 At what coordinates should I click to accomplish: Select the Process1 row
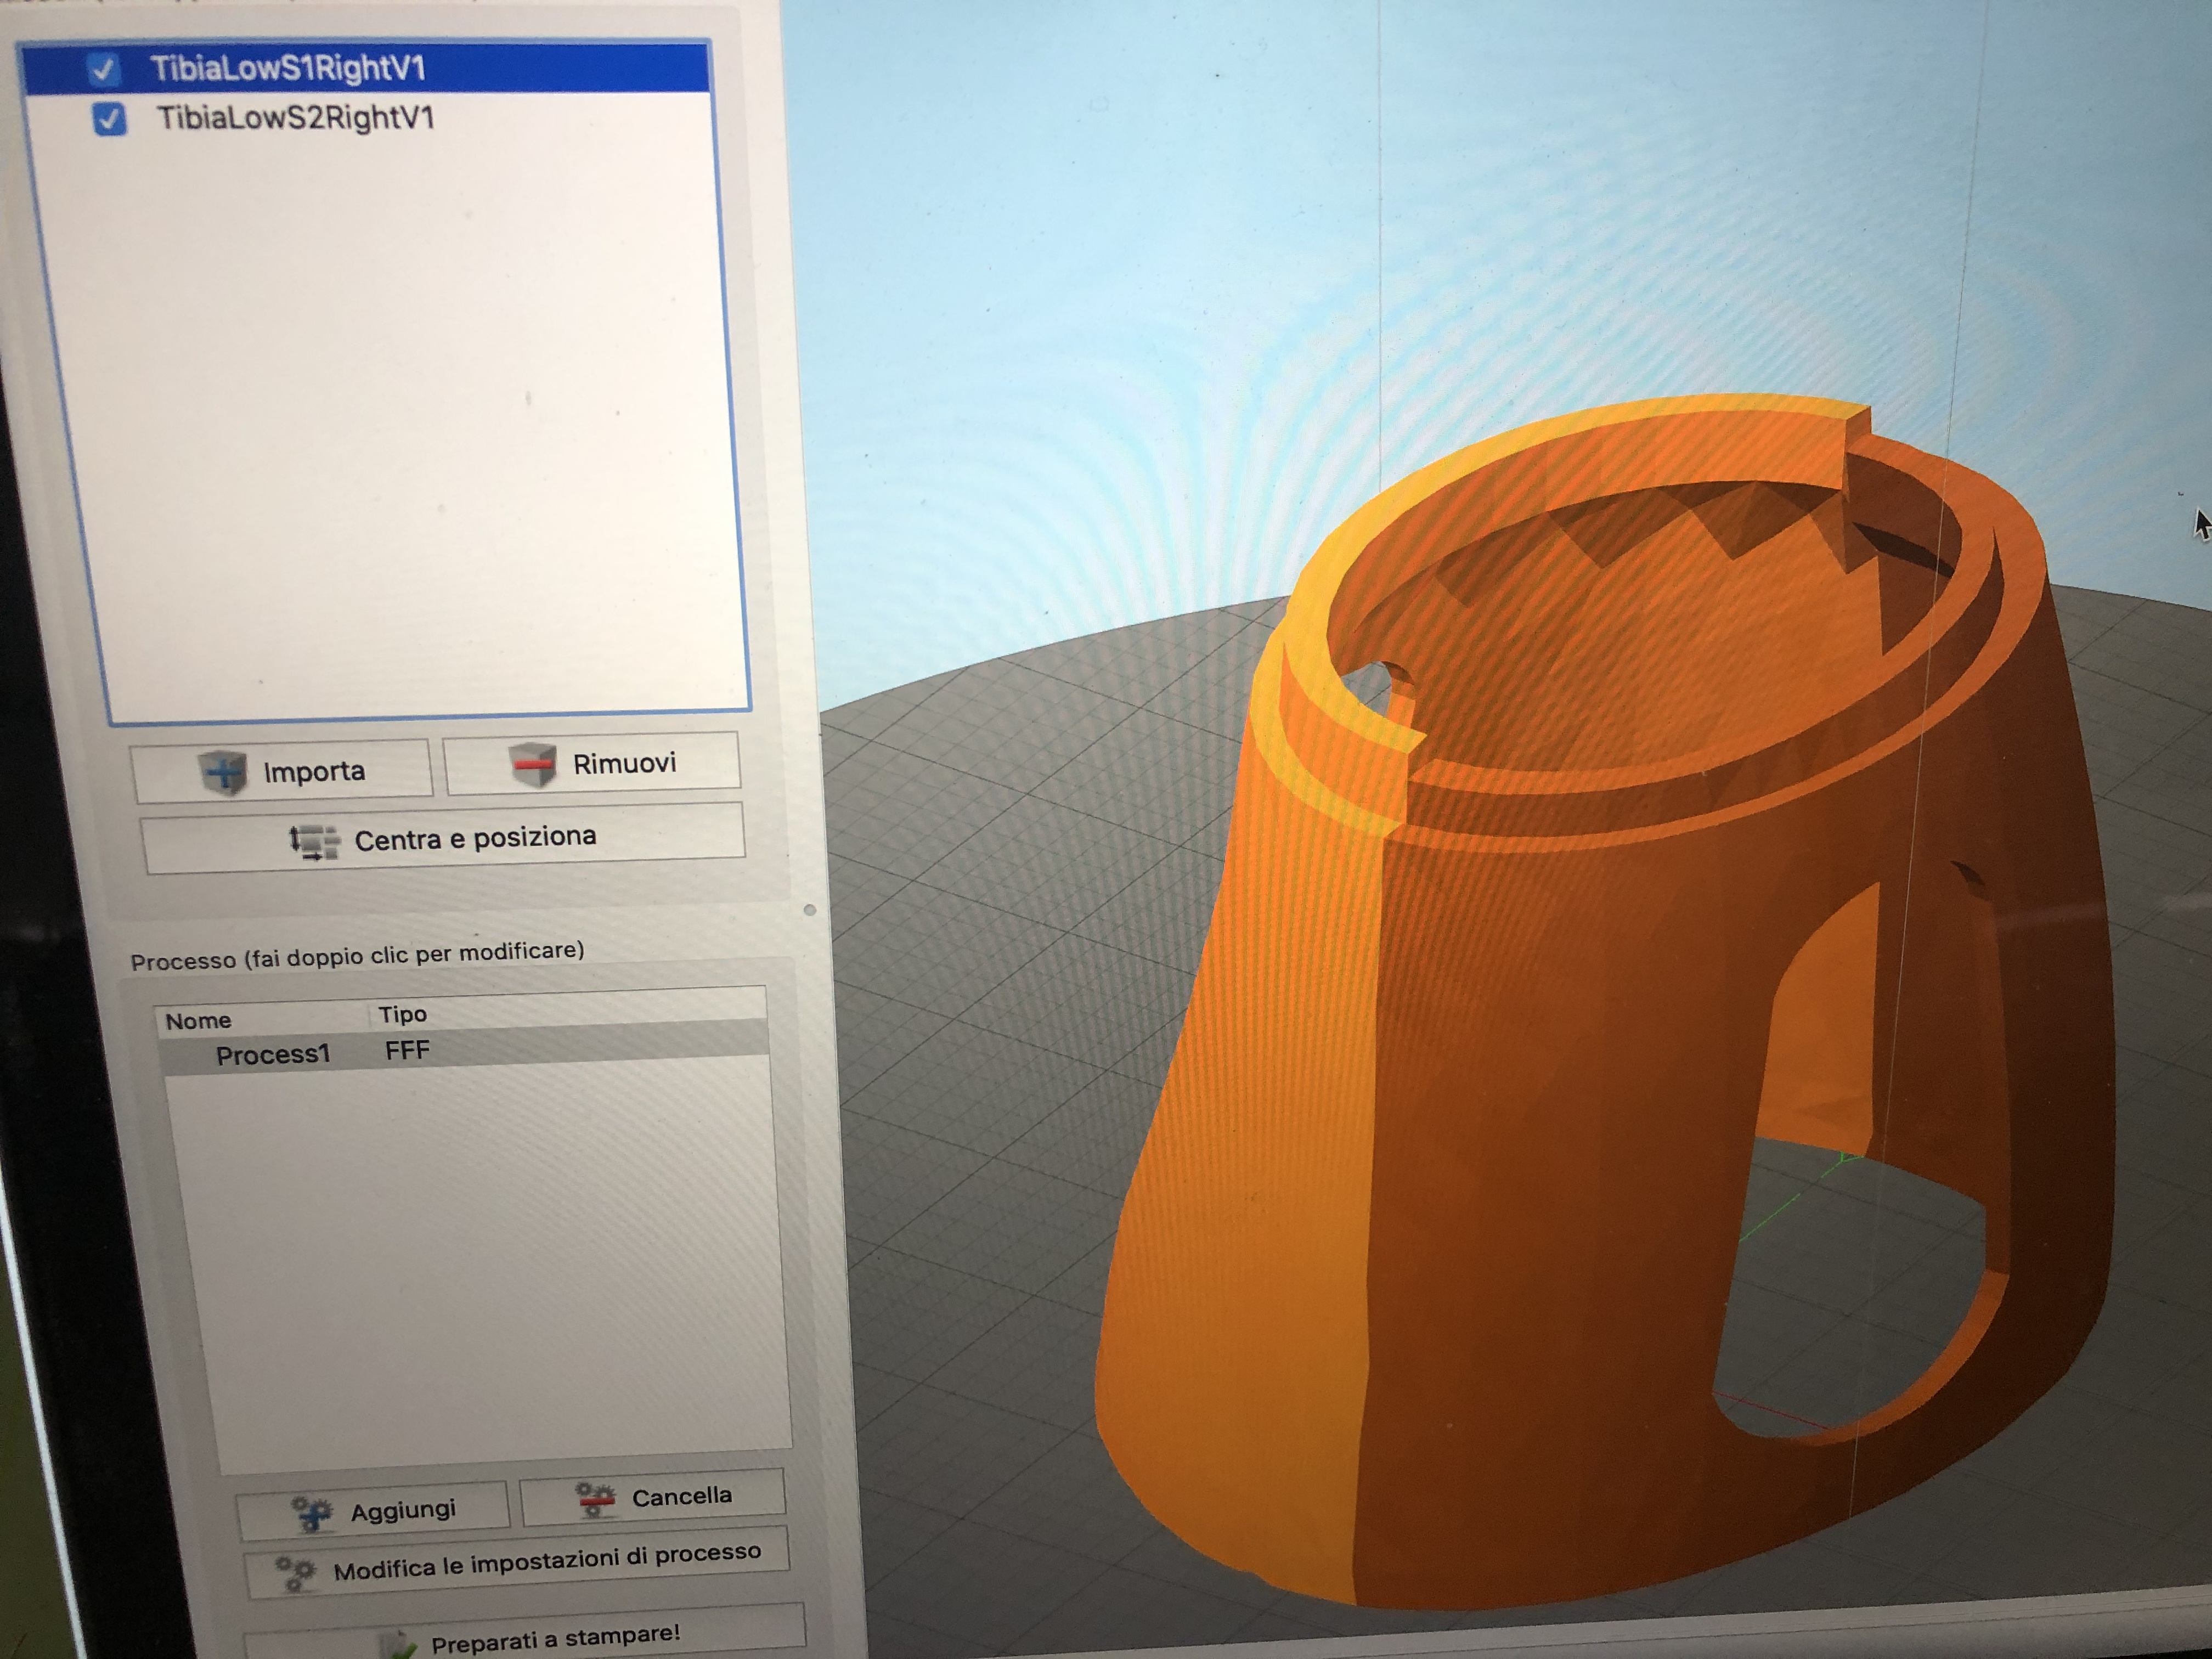(x=272, y=1054)
